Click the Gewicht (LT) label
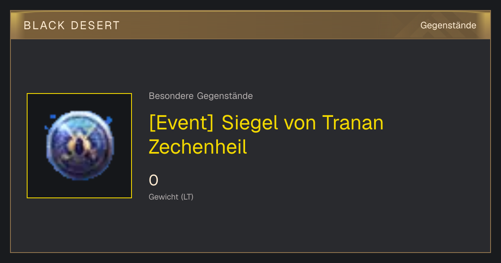This screenshot has width=501, height=263. tap(171, 197)
